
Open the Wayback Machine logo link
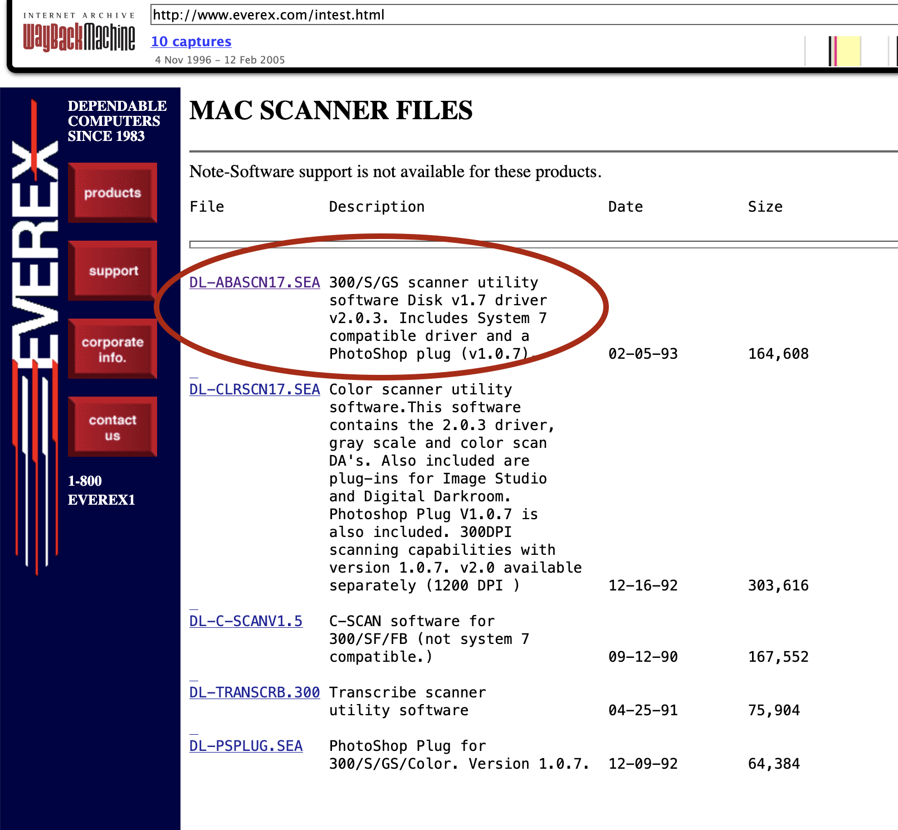(79, 32)
